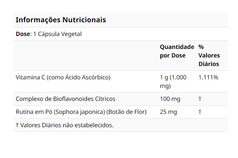Click the Botão de Flor text
This screenshot has height=158, width=238.
click(x=127, y=112)
